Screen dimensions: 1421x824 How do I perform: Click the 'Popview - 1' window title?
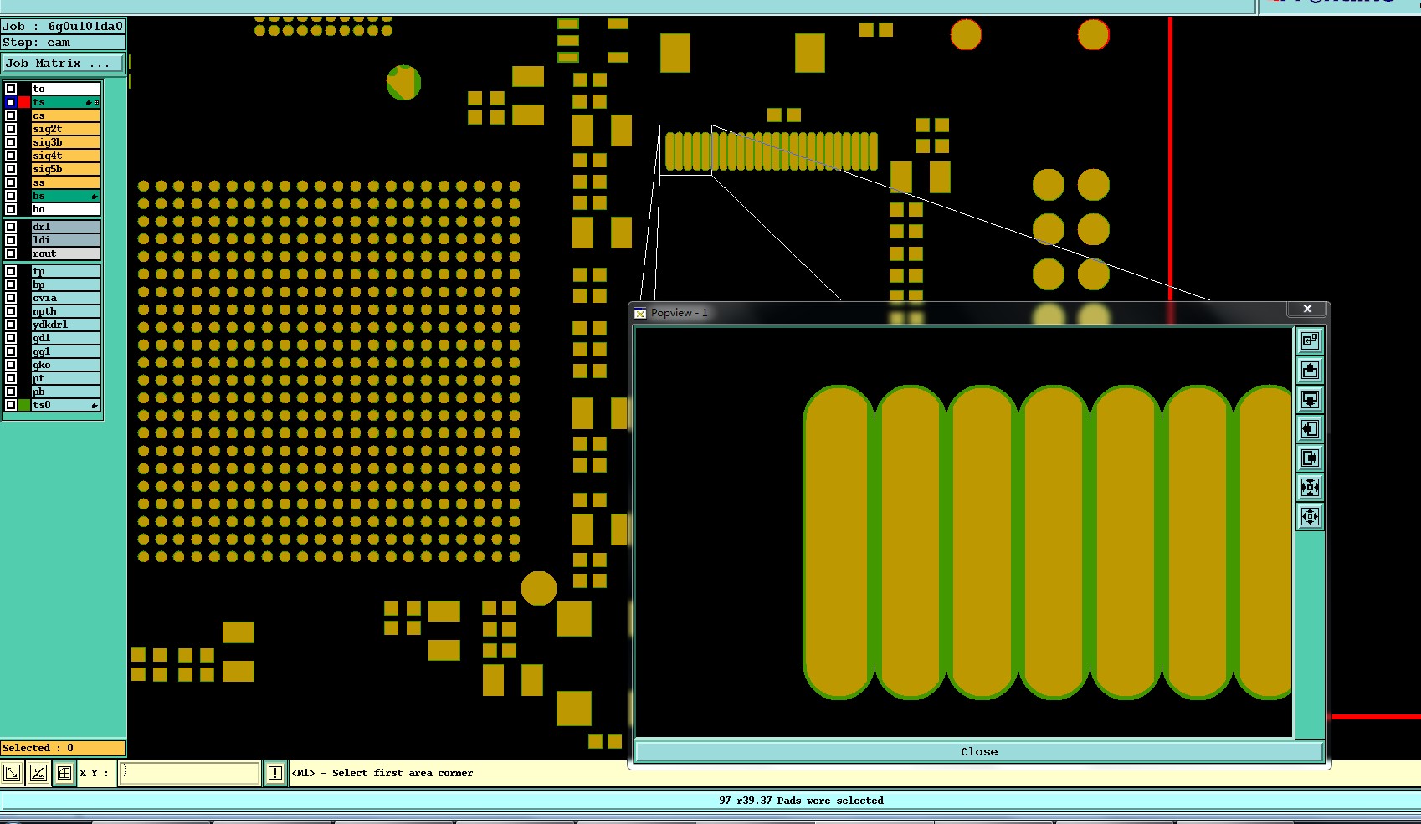point(680,313)
